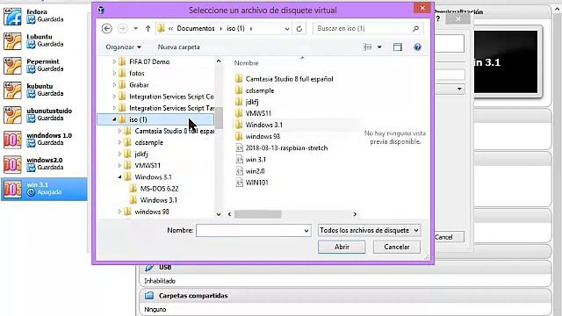Image resolution: width=562 pixels, height=316 pixels.
Task: Click the Cancelar button
Action: 396,247
